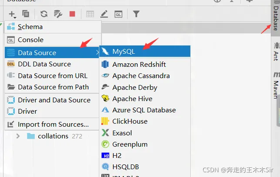
Task: Open query console via QL toolbar icon
Action: point(118,14)
